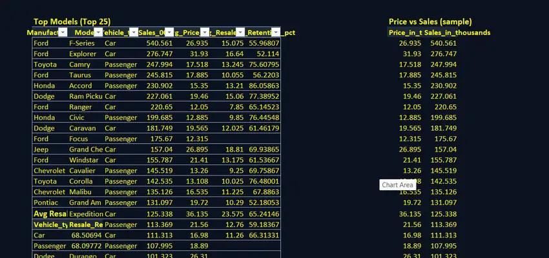Open the Manufacturer column filter dropdown

point(63,32)
